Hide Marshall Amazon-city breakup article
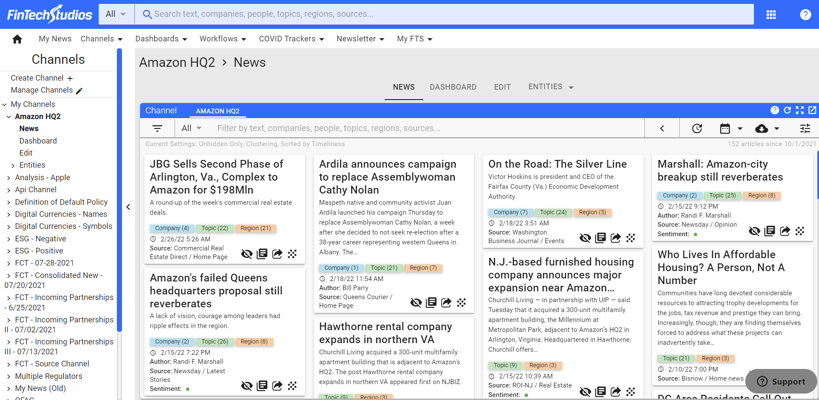Viewport: 819px width, 400px height. (754, 231)
